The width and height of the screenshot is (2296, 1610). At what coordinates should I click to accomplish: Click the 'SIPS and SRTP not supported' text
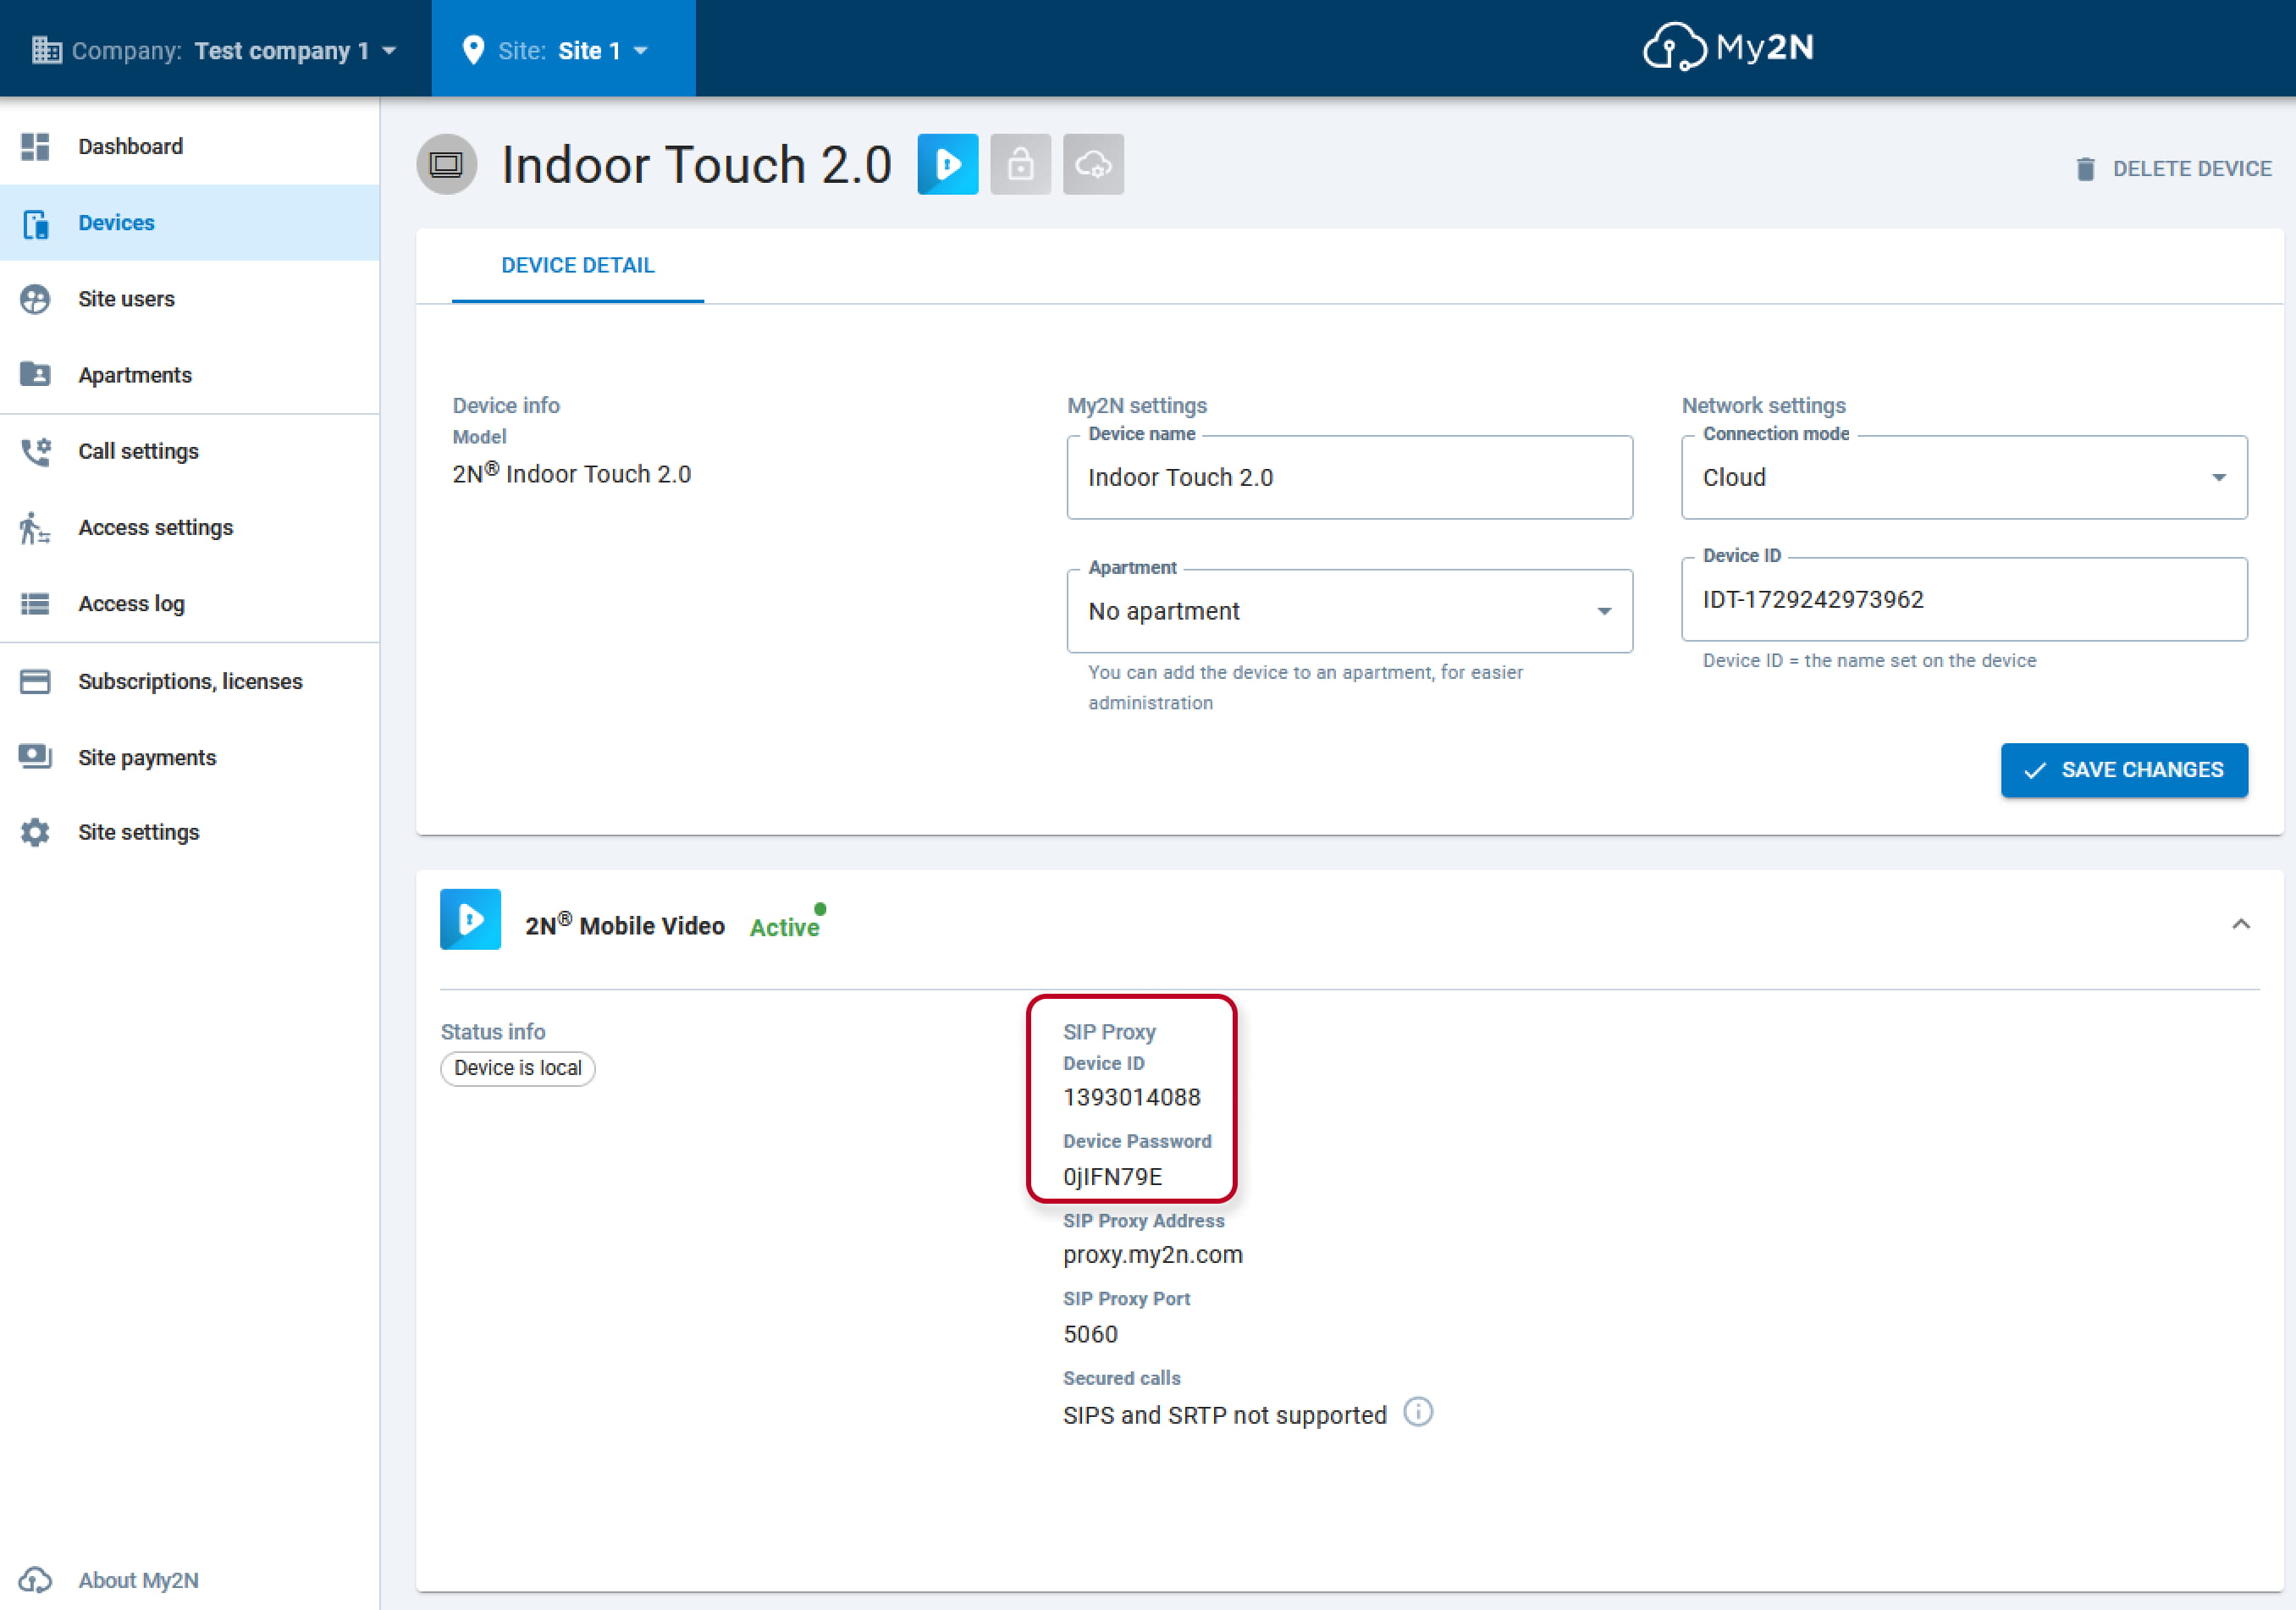pos(1225,1415)
